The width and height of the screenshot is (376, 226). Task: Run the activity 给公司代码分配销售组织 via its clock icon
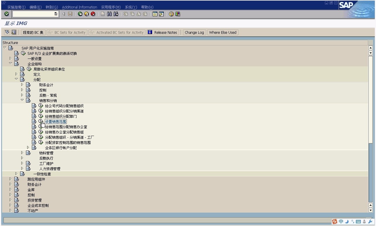[41, 106]
